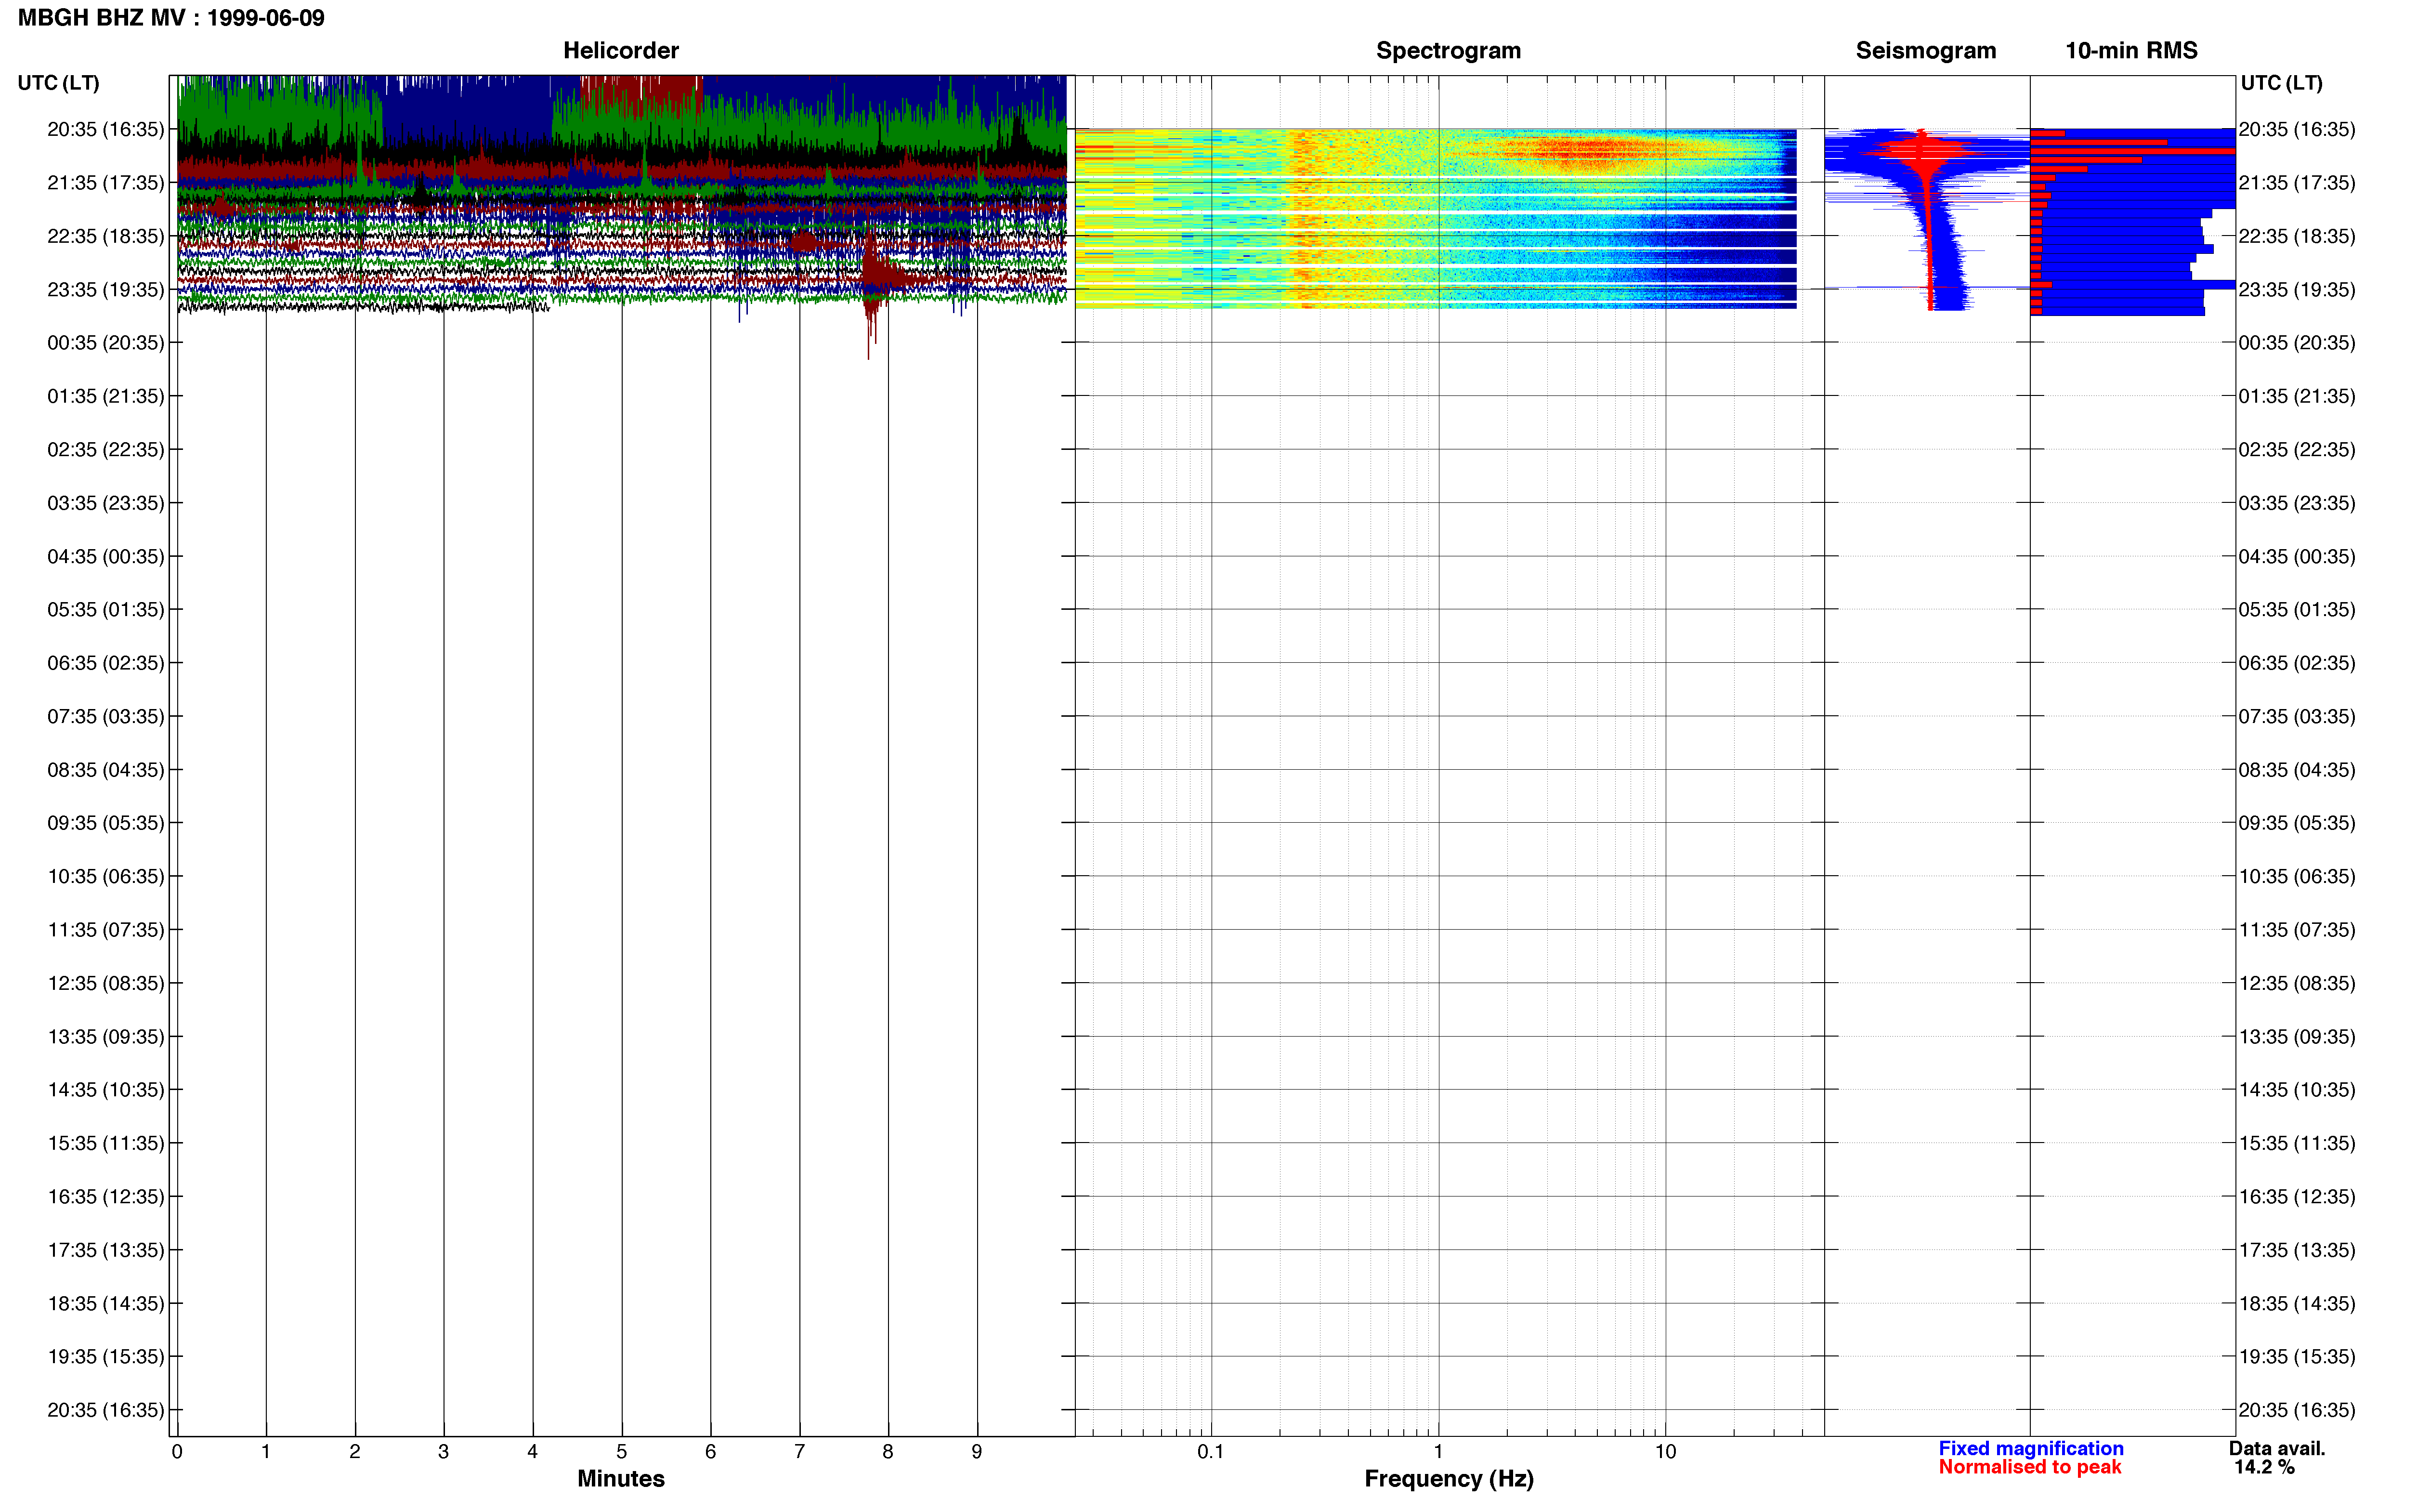
Task: Click minute tick '1' on helicorder axis
Action: [x=266, y=1452]
